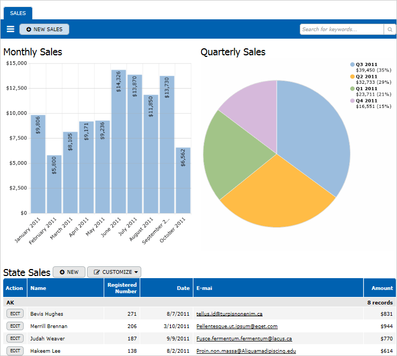Click the name Judah Weaver
This screenshot has width=397, height=356.
(x=47, y=338)
